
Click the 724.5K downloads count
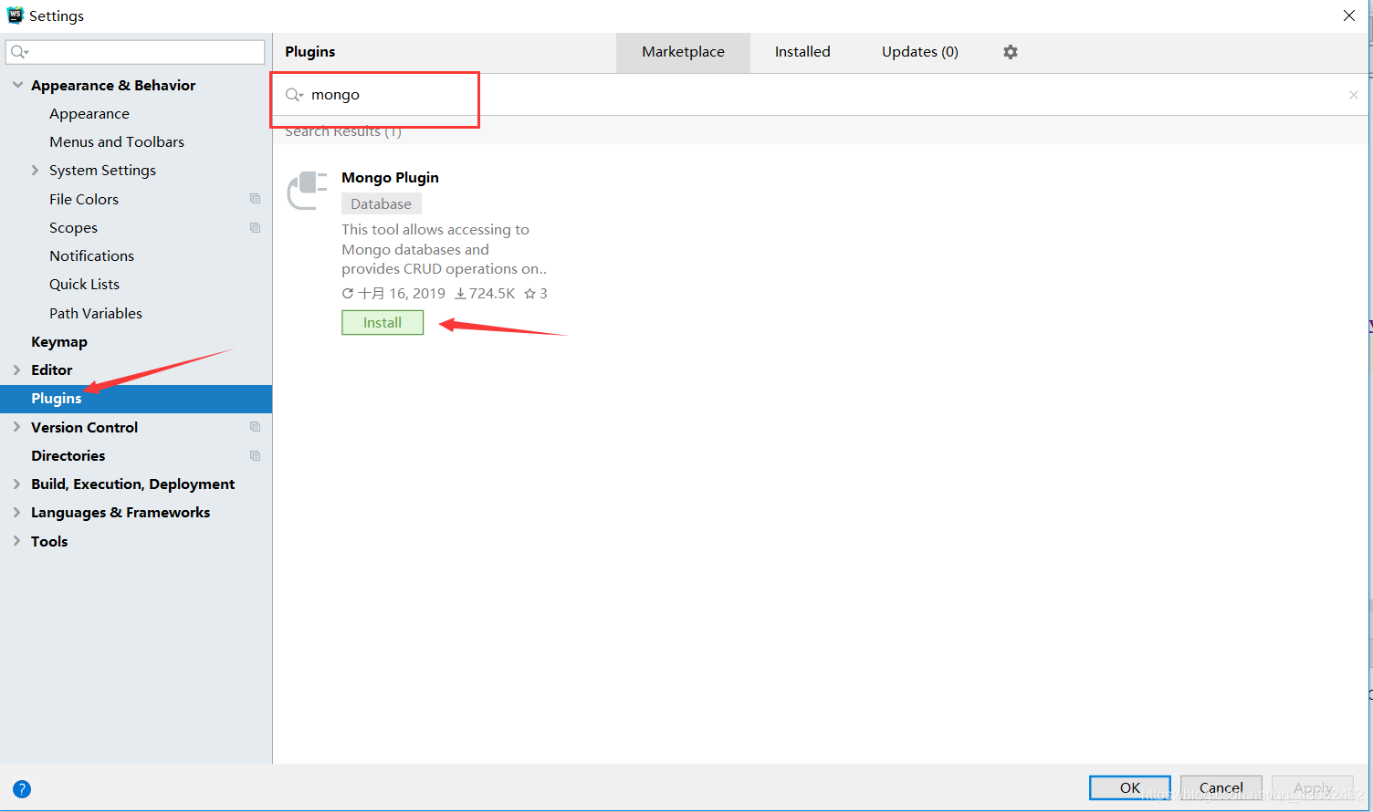[485, 294]
